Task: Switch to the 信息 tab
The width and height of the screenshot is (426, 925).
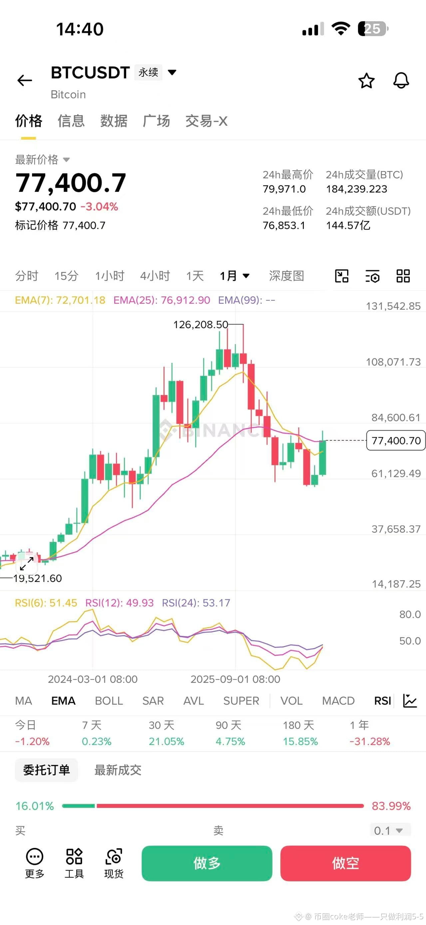Action: [x=71, y=121]
